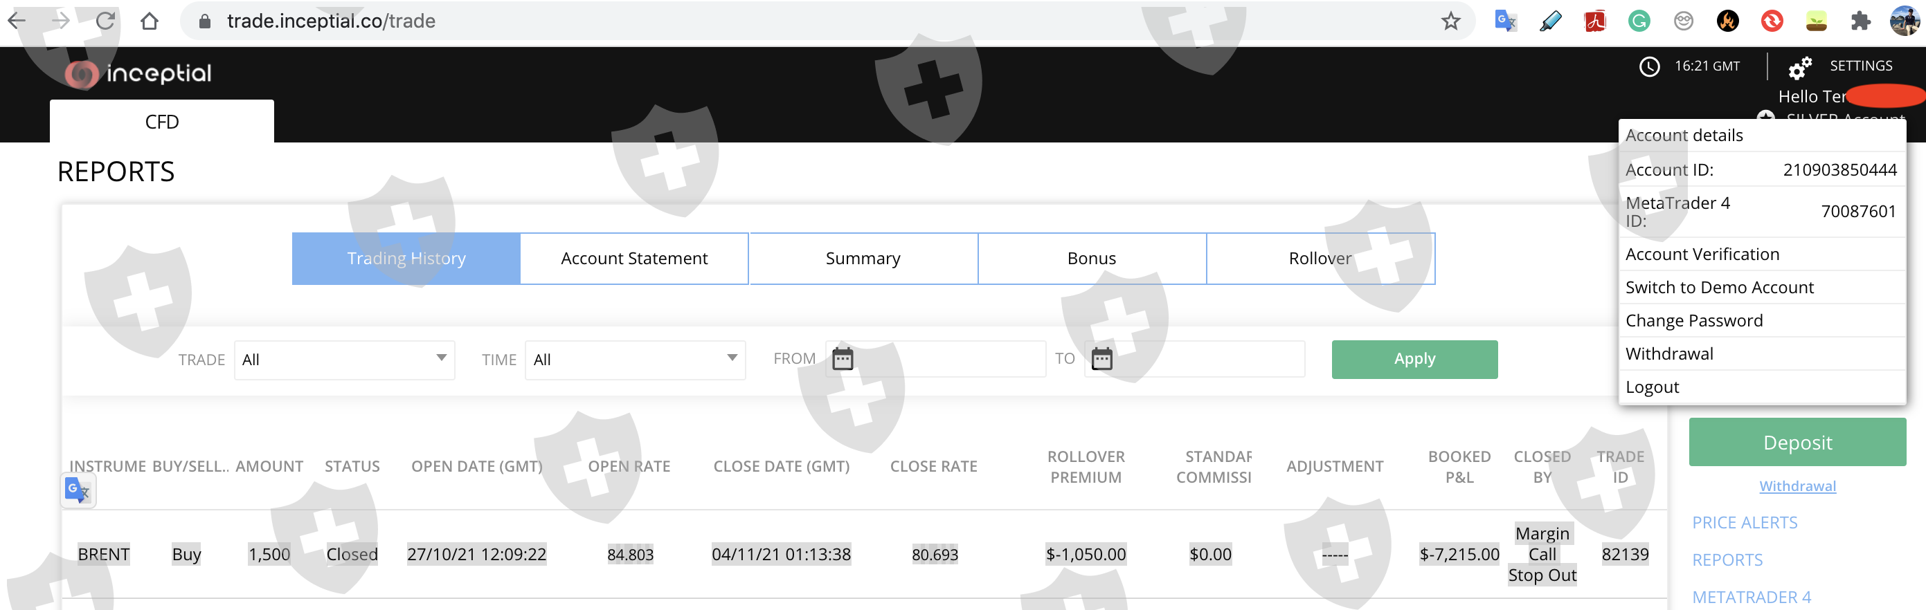Open the PRICE ALERTS sidebar link

click(1745, 523)
